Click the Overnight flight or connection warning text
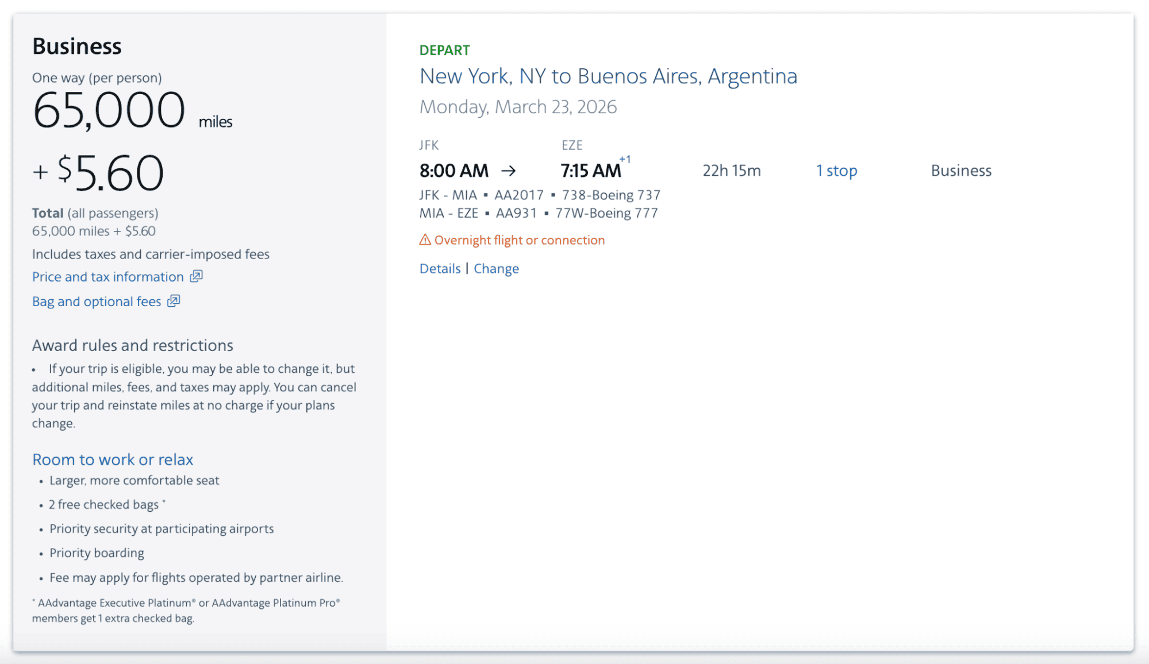The height and width of the screenshot is (664, 1149). 519,240
